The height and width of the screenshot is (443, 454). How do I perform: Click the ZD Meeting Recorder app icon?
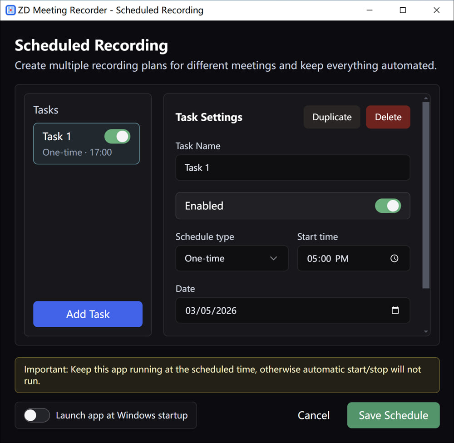(10, 10)
